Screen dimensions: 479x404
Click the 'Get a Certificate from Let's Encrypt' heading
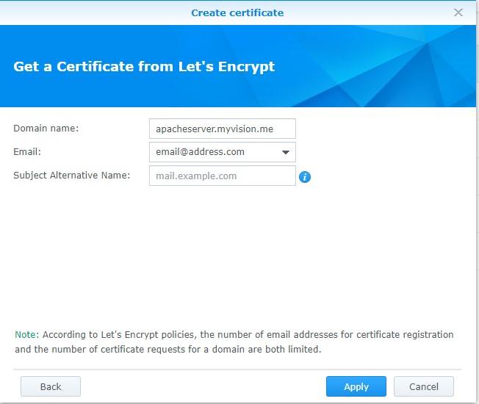[x=144, y=67]
